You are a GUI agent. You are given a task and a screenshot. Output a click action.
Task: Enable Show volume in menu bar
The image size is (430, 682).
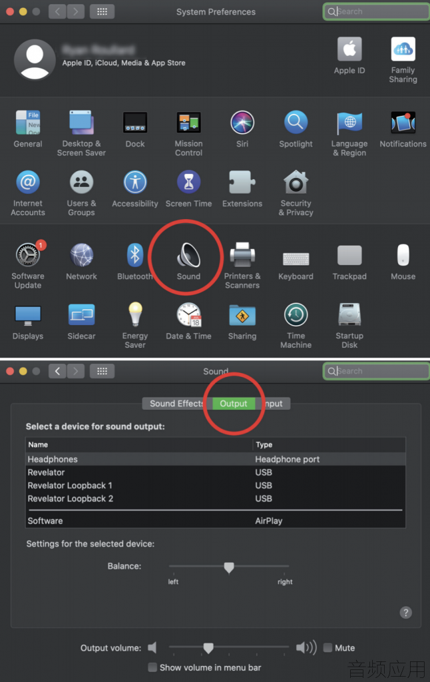[x=152, y=667]
